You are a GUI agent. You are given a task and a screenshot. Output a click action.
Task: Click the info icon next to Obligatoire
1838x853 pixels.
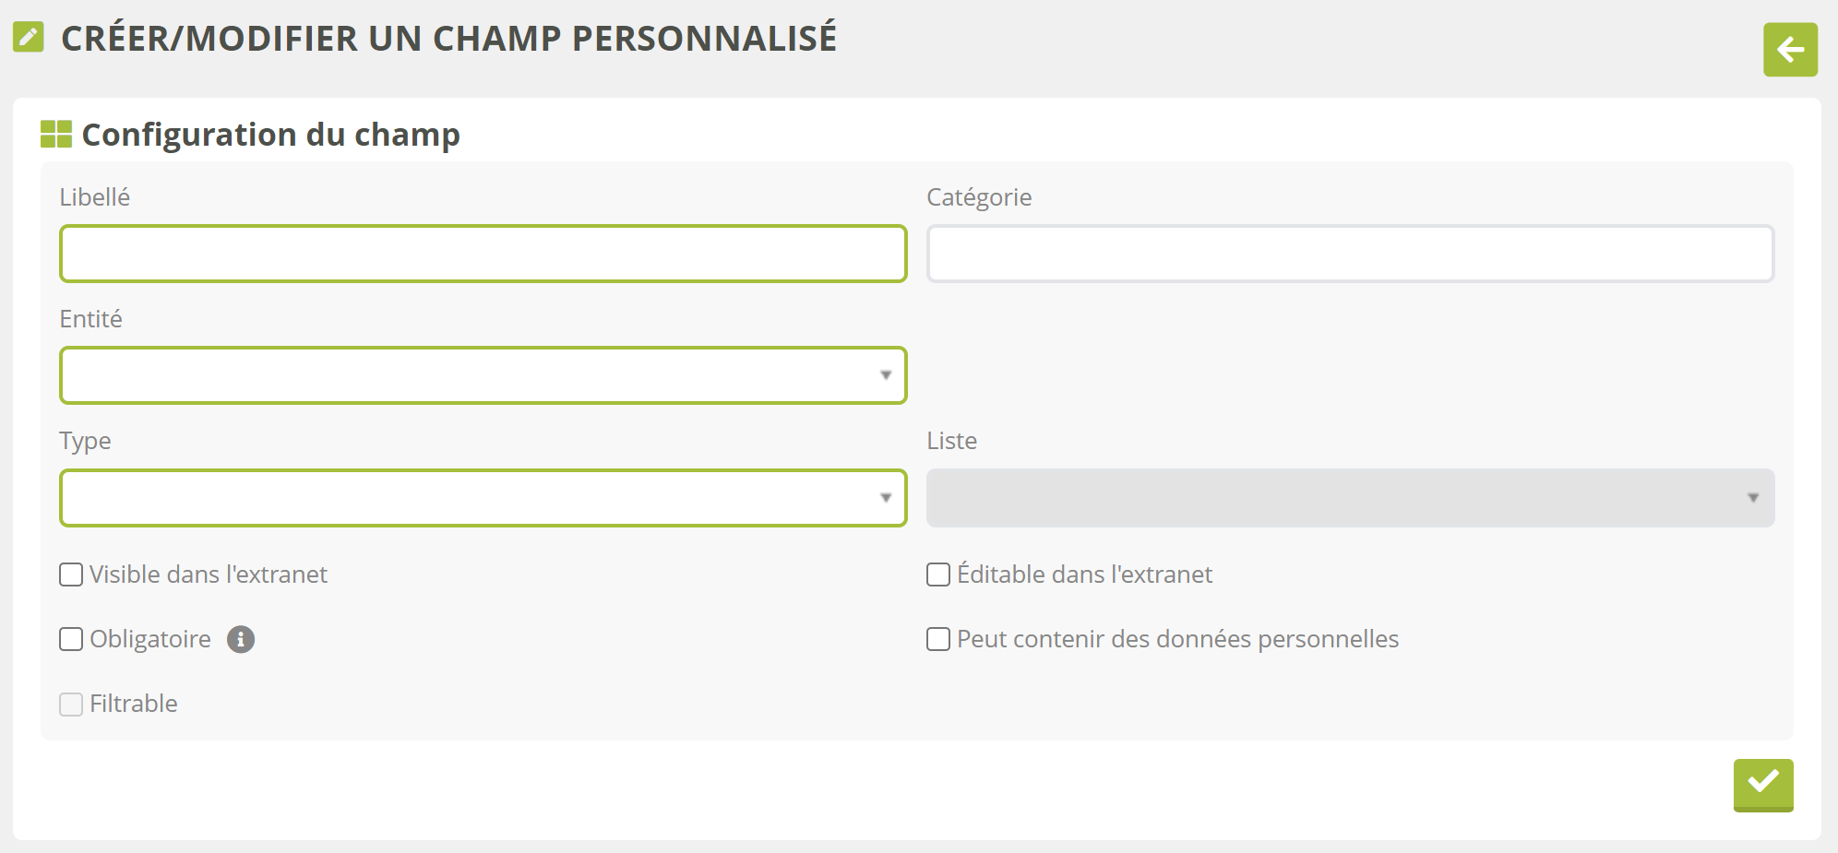241,639
